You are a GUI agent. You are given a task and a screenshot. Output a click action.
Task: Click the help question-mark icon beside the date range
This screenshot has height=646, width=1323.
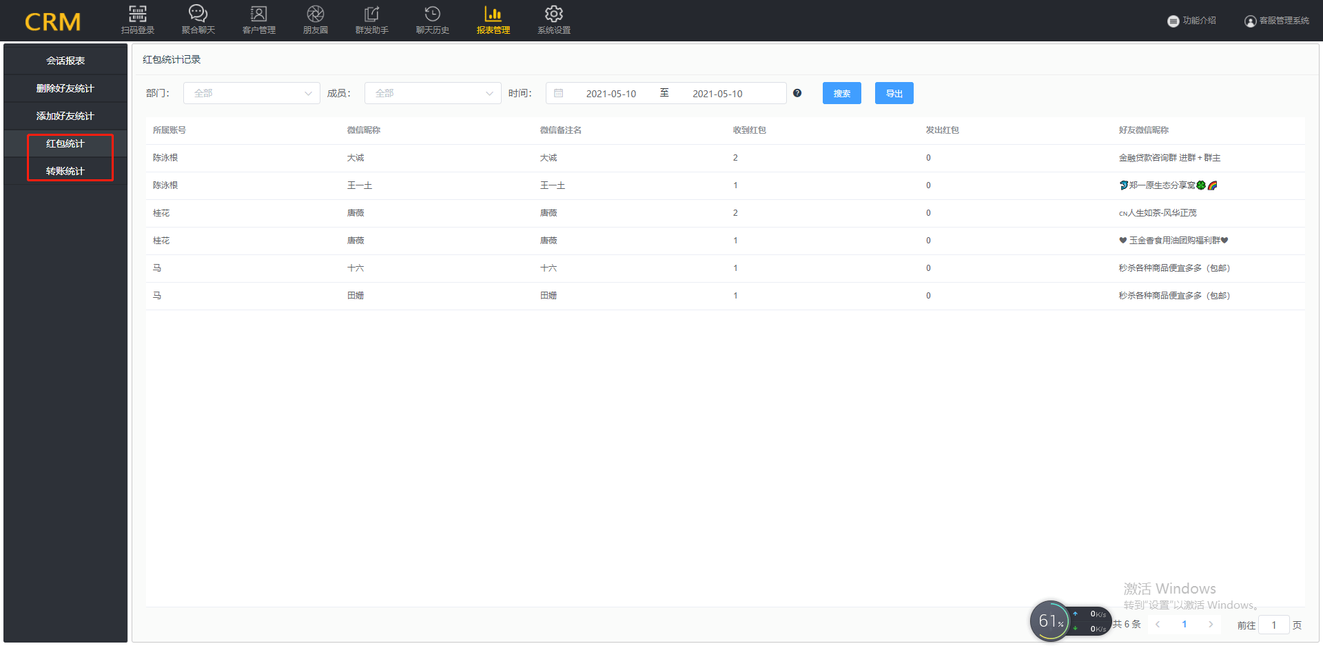tap(797, 93)
